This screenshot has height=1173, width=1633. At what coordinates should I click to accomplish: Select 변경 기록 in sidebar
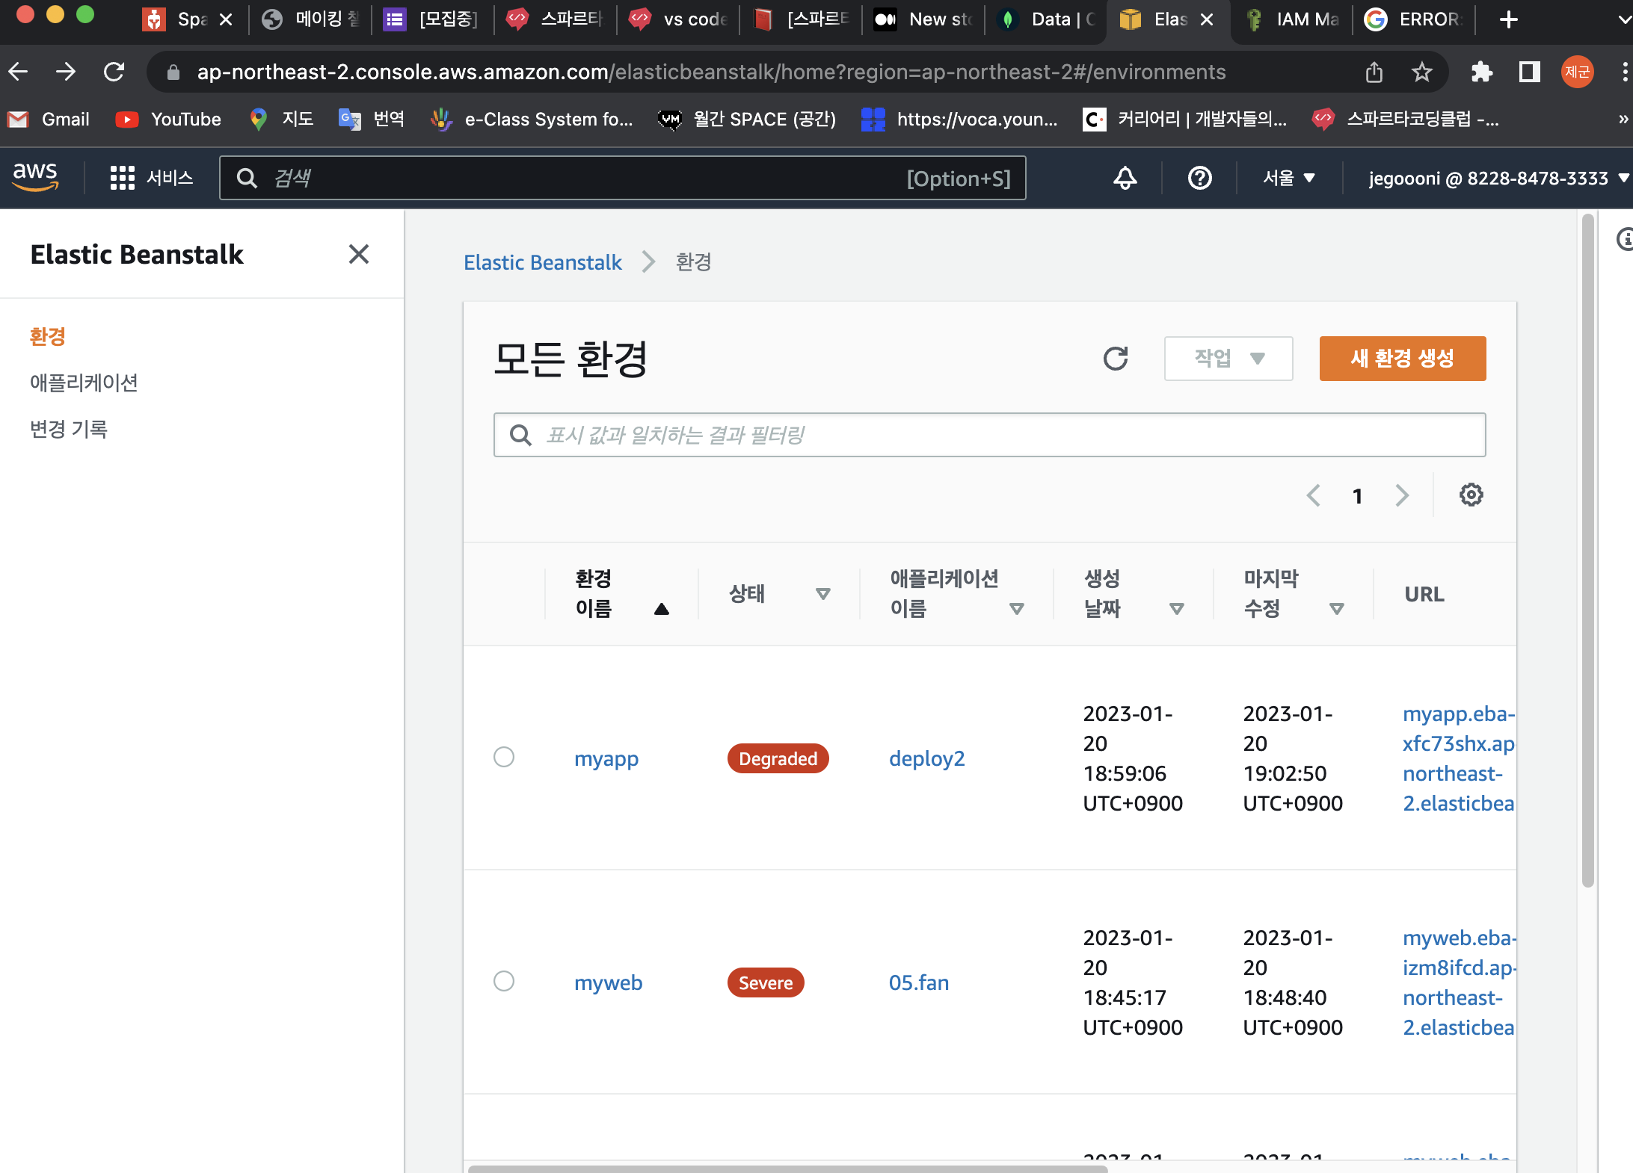[x=69, y=429]
